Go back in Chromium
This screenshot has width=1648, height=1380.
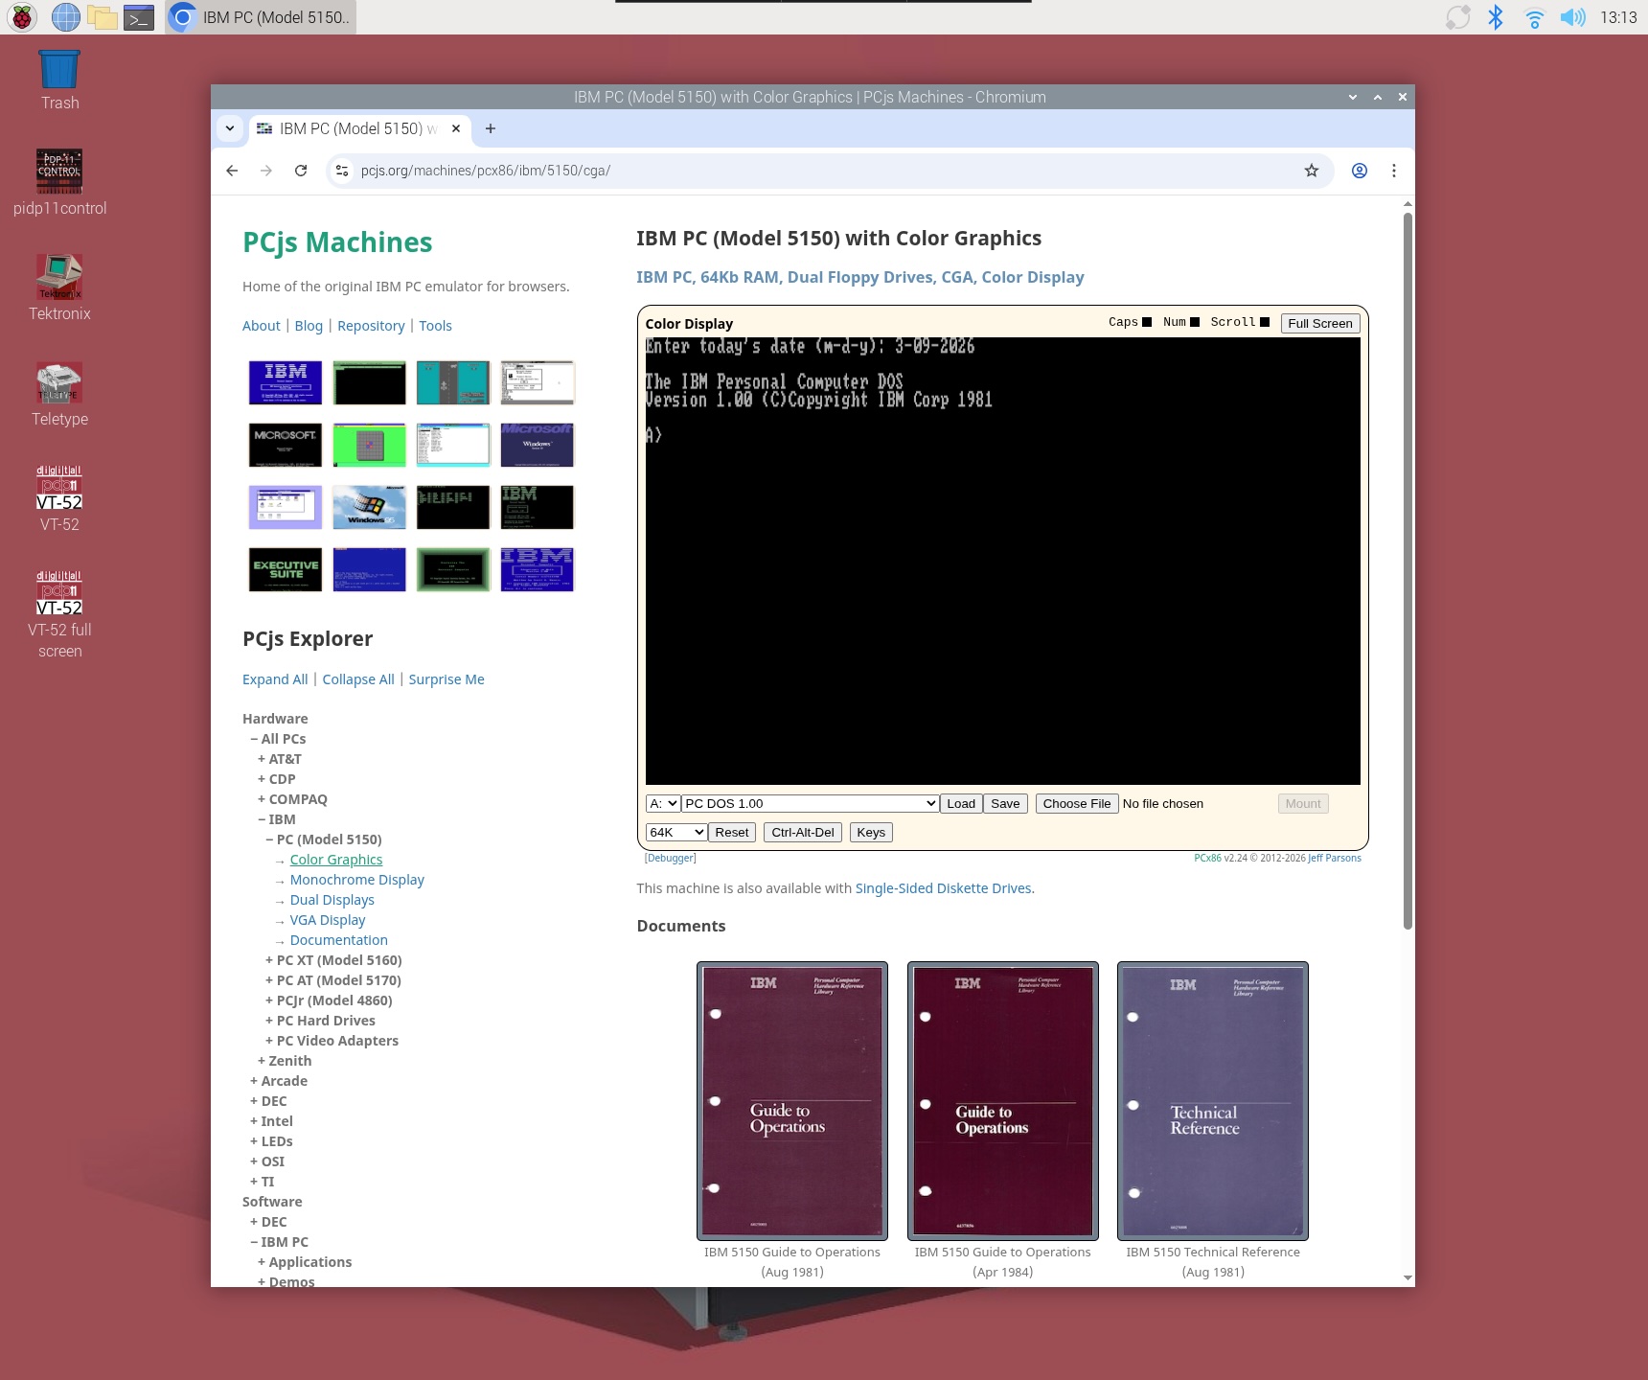click(232, 171)
